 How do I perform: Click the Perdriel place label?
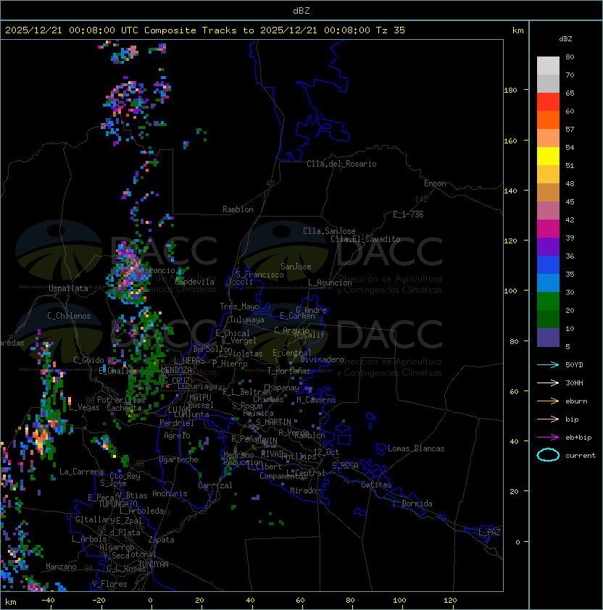(x=177, y=423)
